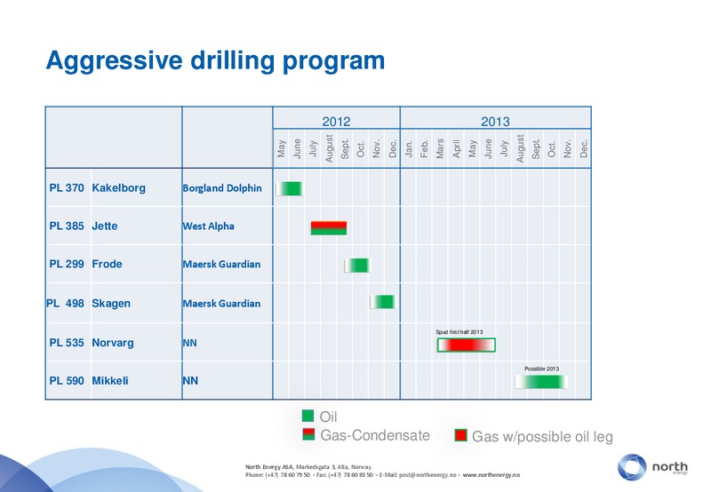The image size is (711, 492).
Task: Select Jette red-green drilling bar
Action: click(x=329, y=228)
